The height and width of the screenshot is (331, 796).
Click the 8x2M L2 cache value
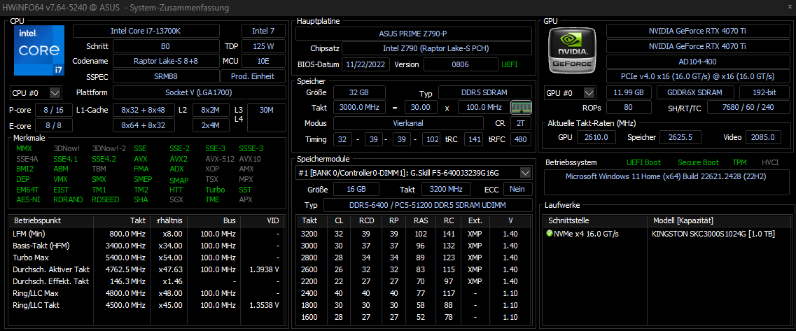point(210,110)
